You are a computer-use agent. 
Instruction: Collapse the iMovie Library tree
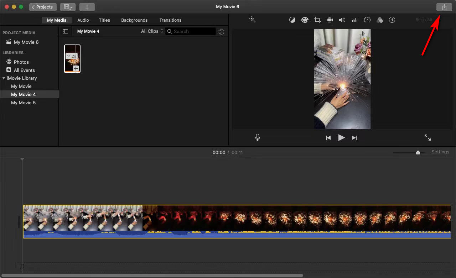click(4, 78)
